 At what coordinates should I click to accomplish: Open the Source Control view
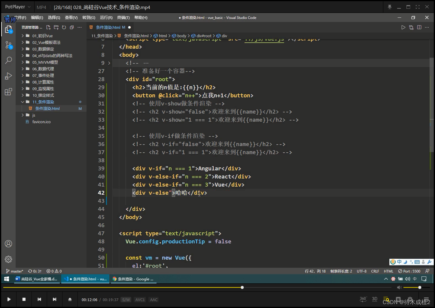click(x=8, y=45)
